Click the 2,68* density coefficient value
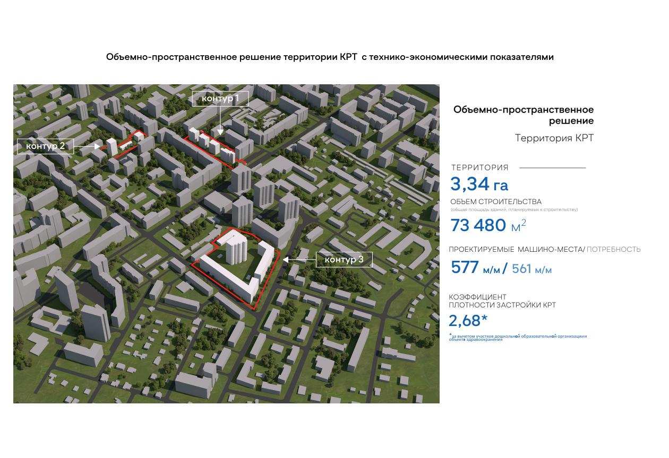Screen dimensions: 669x458 pos(468,320)
